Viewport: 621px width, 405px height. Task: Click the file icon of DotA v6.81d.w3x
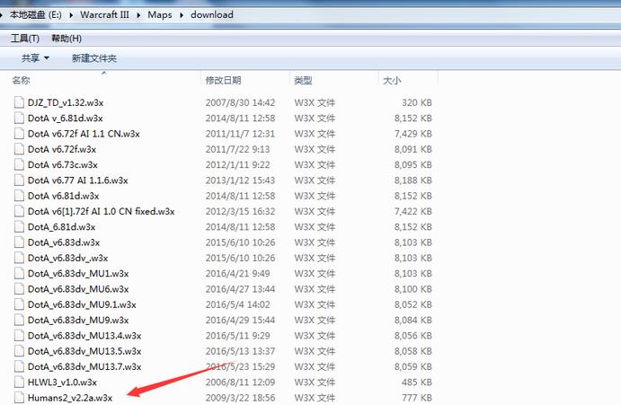click(19, 196)
